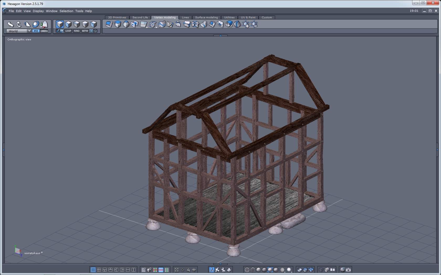The image size is (441, 275).
Task: Switch to the Utilities tab
Action: pos(229,18)
